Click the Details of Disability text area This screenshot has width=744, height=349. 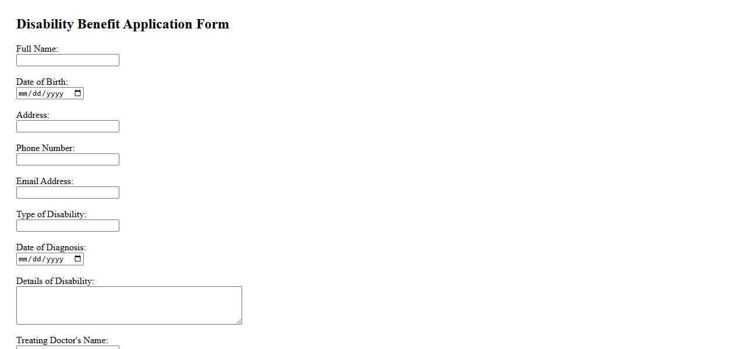point(129,305)
